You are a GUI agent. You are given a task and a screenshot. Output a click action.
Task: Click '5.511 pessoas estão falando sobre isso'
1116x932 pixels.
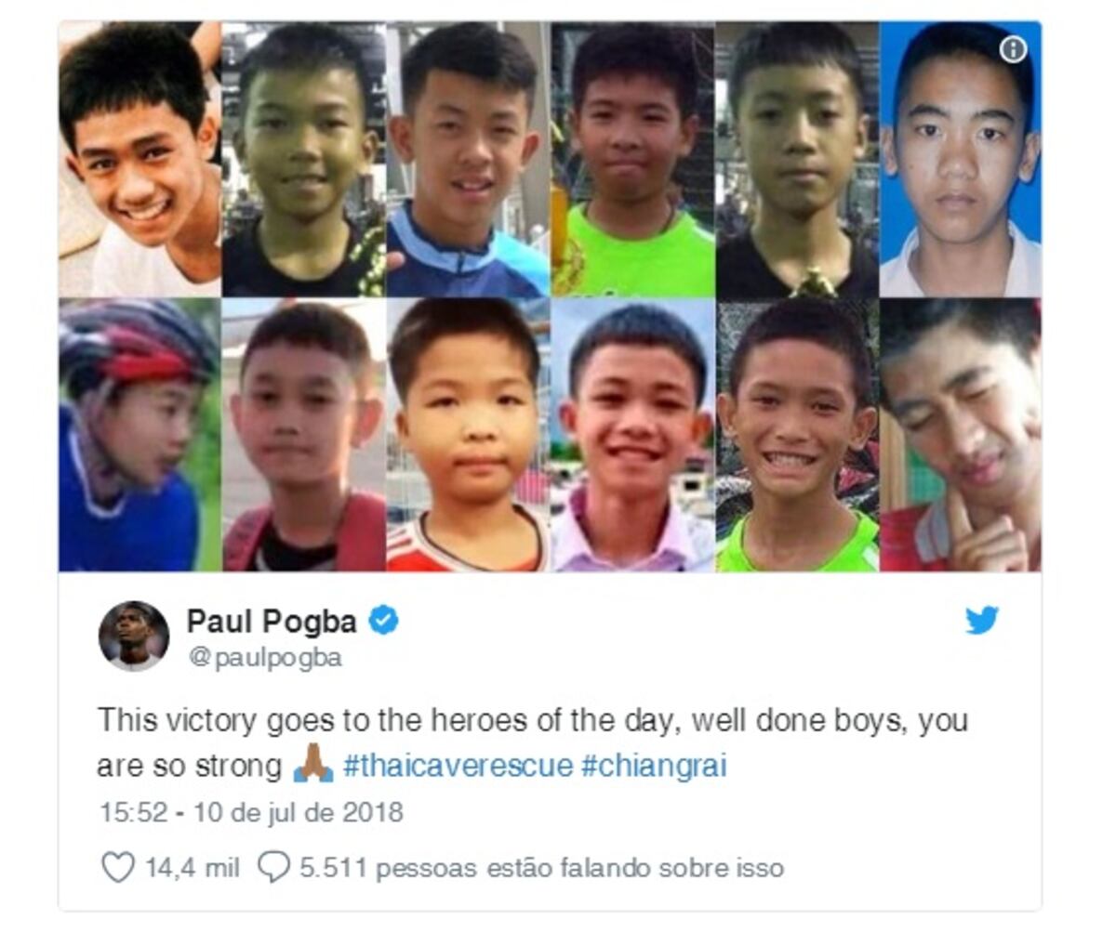(541, 868)
